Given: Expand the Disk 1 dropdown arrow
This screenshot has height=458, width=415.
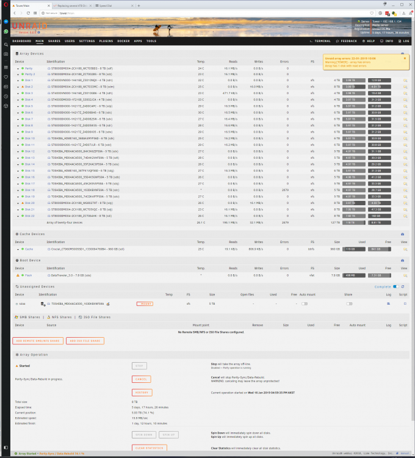Looking at the screenshot, I should point(18,81).
